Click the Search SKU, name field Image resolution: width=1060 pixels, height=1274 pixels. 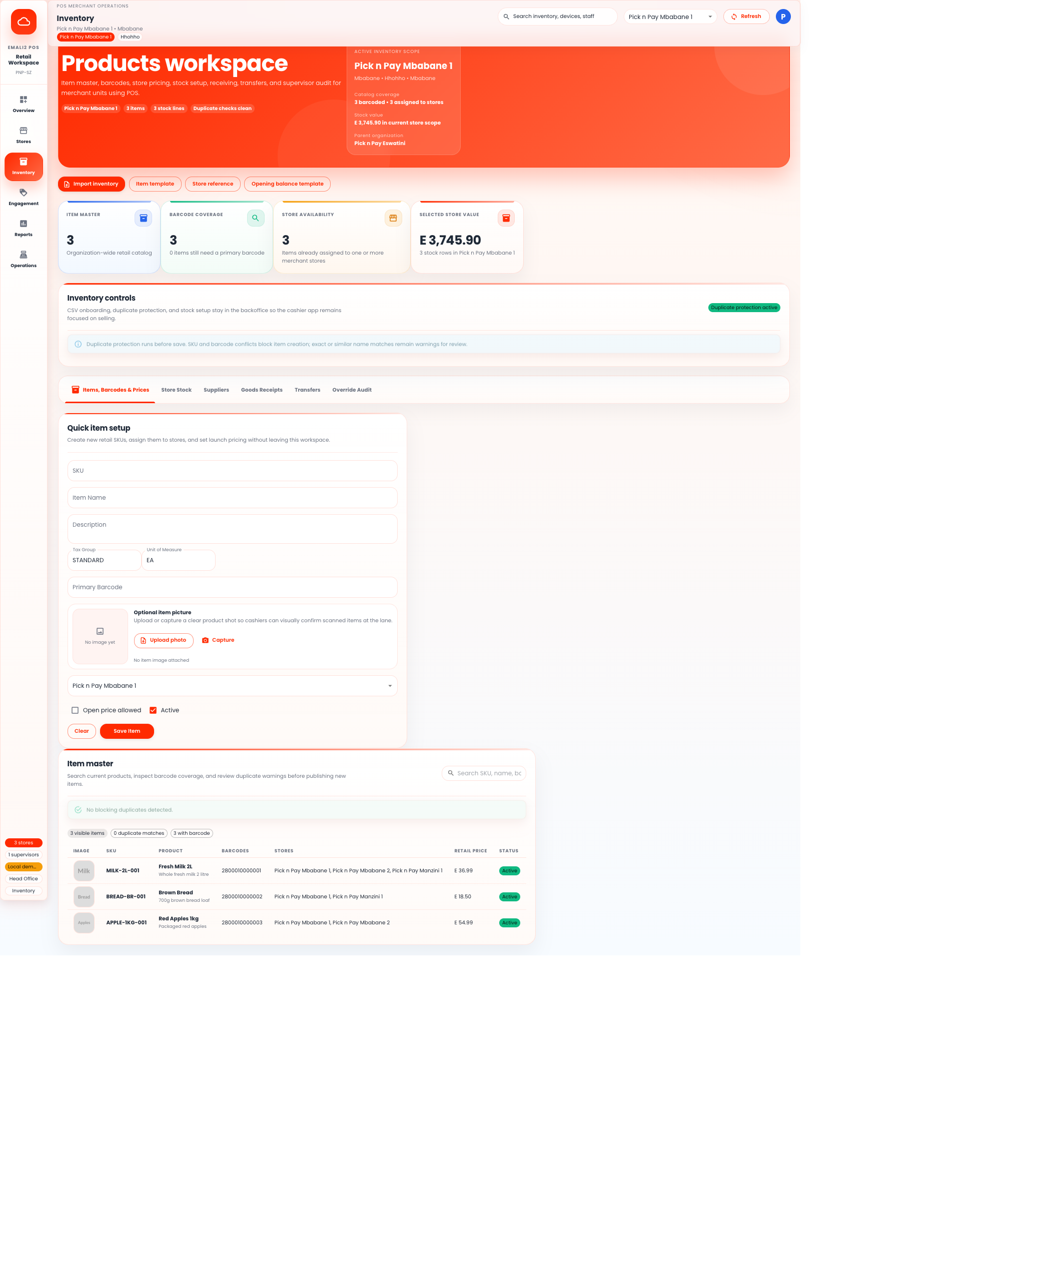coord(484,773)
